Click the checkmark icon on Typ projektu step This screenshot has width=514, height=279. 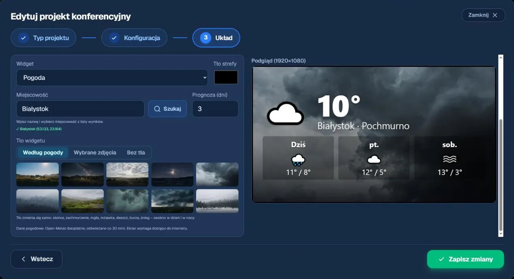(x=24, y=38)
